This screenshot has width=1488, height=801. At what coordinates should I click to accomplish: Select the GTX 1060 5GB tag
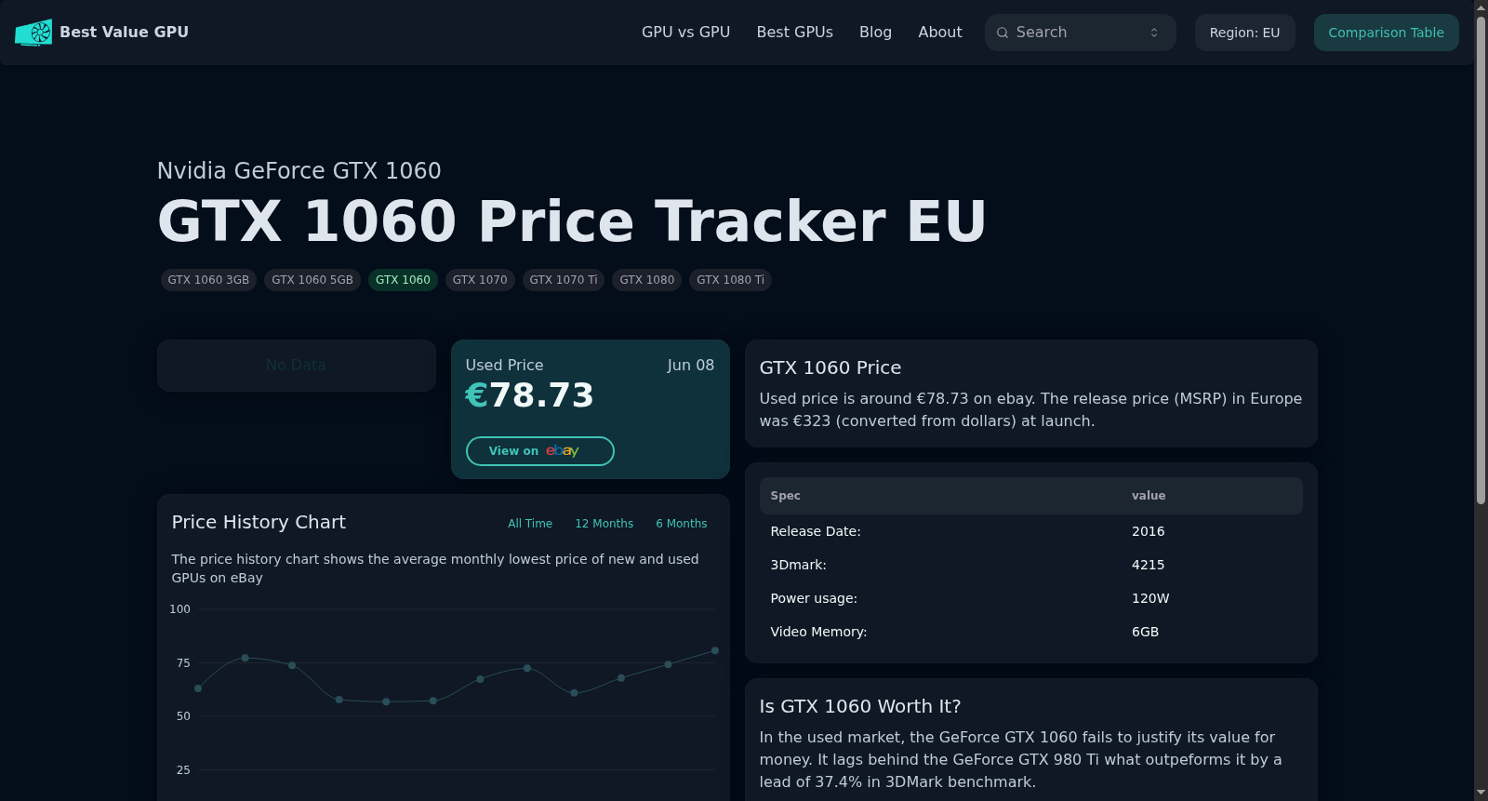312,280
